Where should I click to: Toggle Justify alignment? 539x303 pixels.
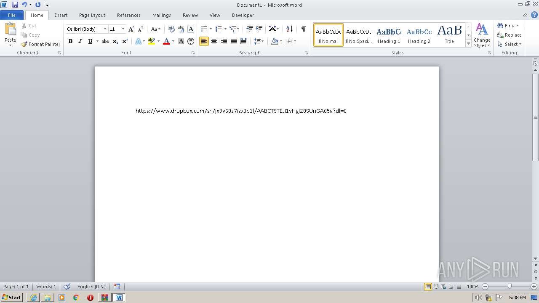pos(234,41)
